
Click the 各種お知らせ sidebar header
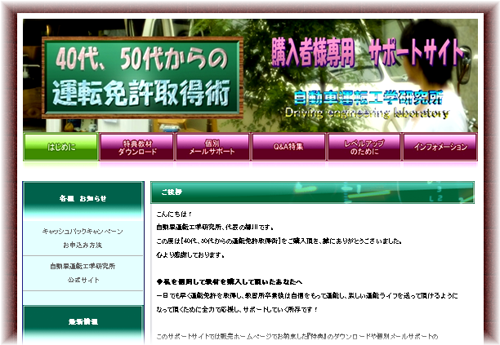click(x=83, y=198)
